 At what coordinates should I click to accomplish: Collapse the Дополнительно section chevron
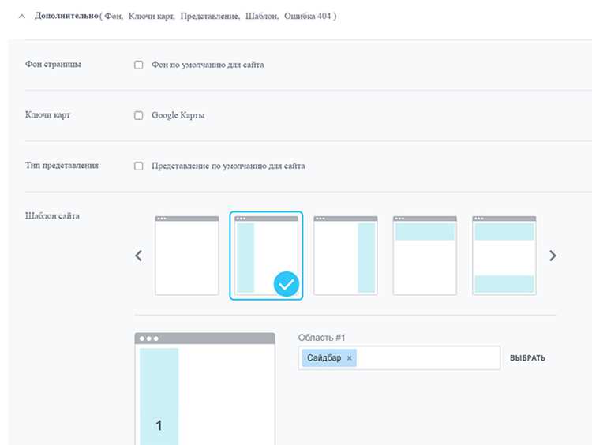(22, 17)
